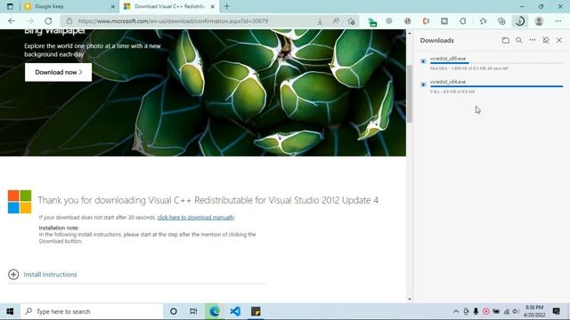570x320 pixels.
Task: Open the orange C extension icon
Action: [426, 21]
